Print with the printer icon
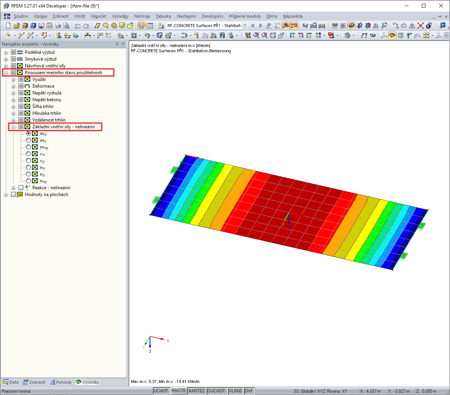This screenshot has width=450, height=395. 58,26
